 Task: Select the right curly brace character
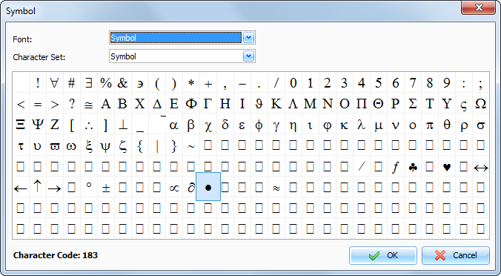[x=174, y=146]
